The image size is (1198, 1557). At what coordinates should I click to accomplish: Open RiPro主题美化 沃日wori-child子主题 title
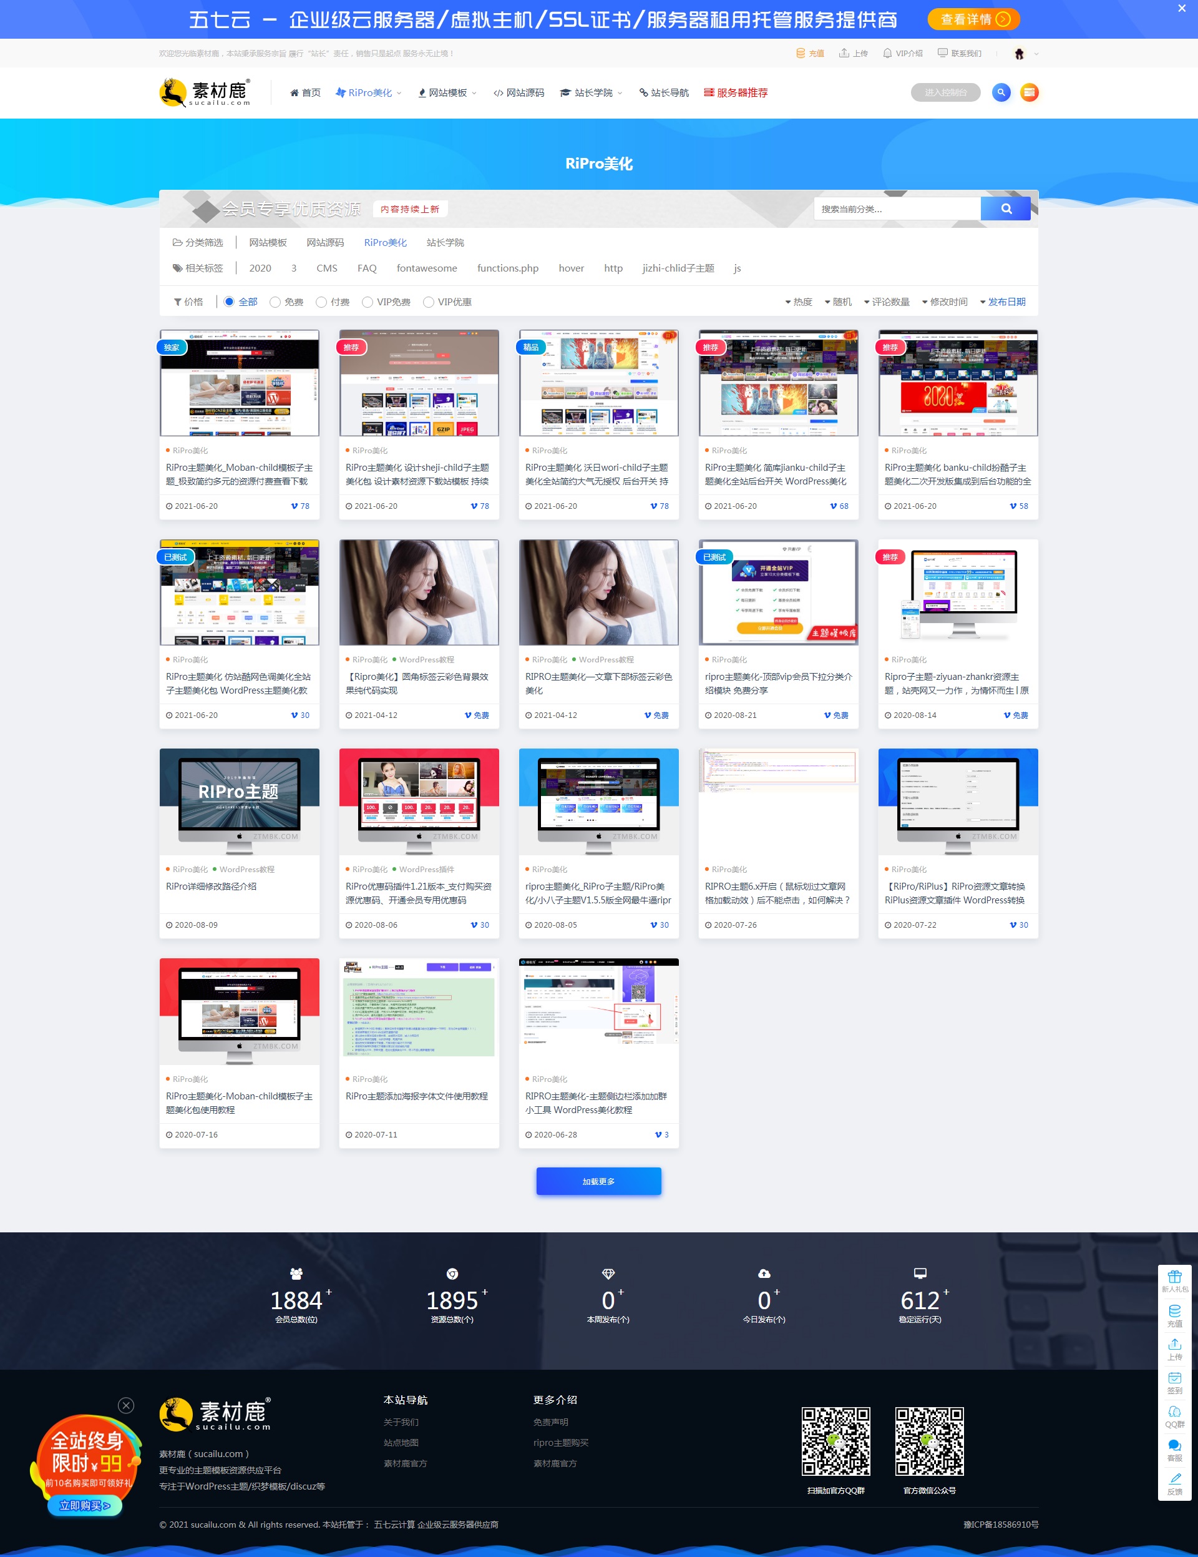[x=597, y=474]
